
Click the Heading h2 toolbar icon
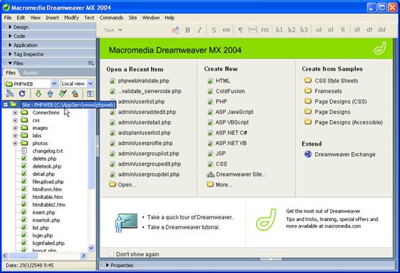coord(292,30)
